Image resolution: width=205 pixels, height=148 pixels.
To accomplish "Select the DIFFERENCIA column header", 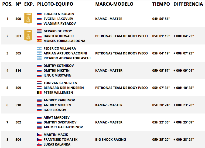I will (188, 4).
